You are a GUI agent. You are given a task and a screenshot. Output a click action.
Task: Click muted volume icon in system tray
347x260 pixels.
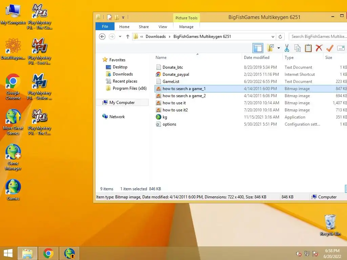[x=299, y=254]
